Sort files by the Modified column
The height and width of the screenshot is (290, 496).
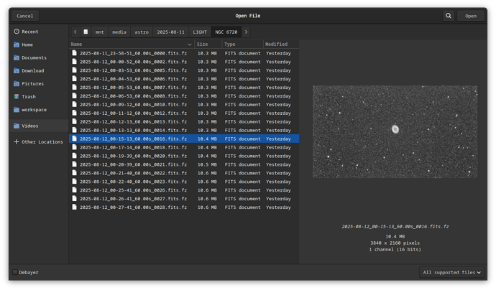[281, 45]
